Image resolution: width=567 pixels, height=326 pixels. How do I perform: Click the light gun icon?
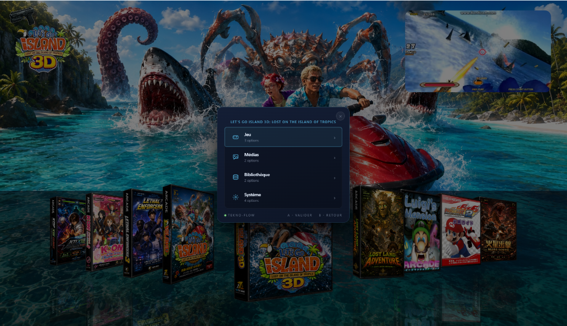pyautogui.click(x=23, y=16)
